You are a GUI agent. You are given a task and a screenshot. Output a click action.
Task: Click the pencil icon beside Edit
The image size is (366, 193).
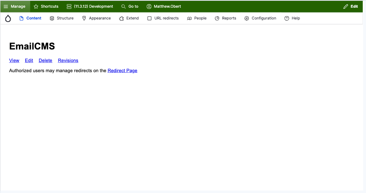point(346,6)
